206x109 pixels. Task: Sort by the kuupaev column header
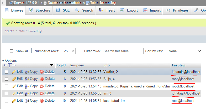77,65
